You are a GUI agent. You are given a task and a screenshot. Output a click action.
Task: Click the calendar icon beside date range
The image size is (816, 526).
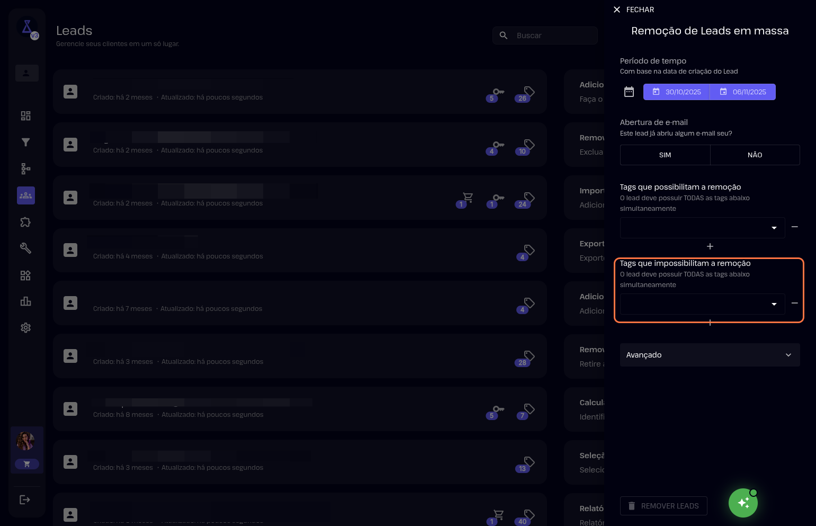(629, 92)
